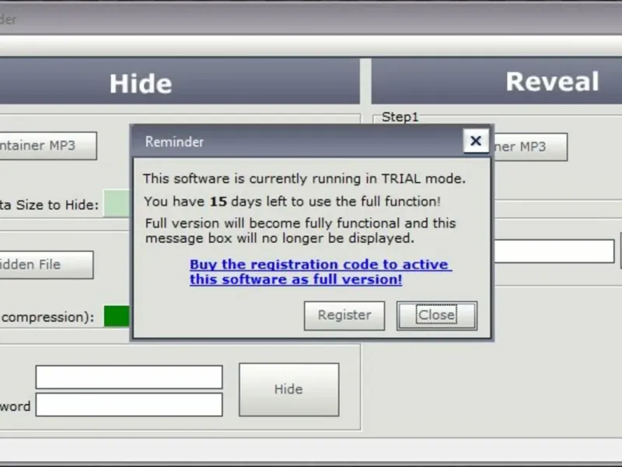Click the Container MP3 button under the Hide section

(47, 146)
